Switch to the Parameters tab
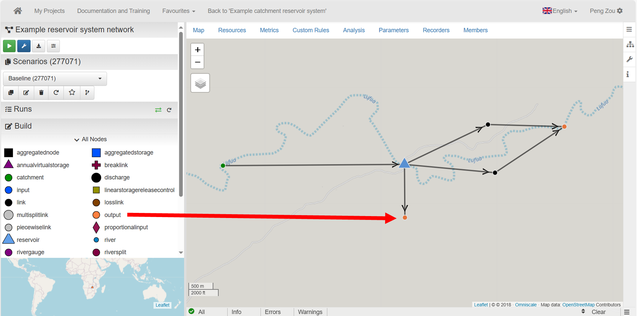 click(393, 30)
